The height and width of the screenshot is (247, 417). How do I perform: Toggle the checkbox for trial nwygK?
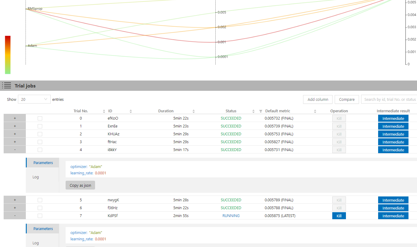(x=40, y=200)
